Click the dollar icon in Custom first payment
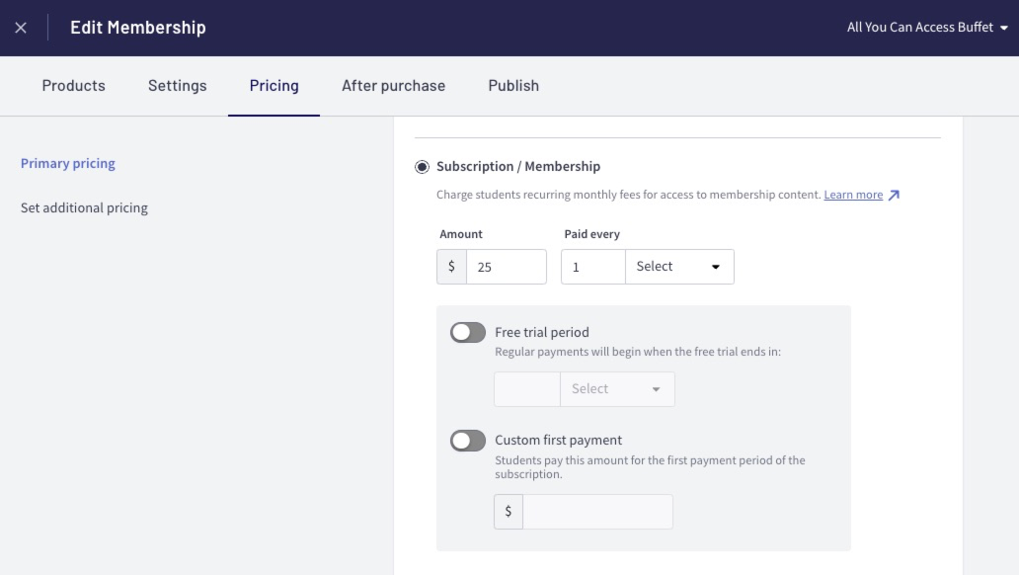The width and height of the screenshot is (1019, 575). point(509,512)
